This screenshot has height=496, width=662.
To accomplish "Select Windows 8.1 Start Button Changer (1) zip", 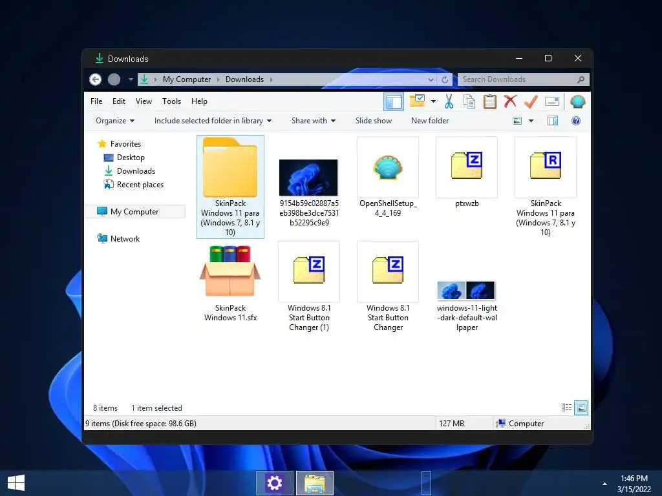I will (x=309, y=287).
